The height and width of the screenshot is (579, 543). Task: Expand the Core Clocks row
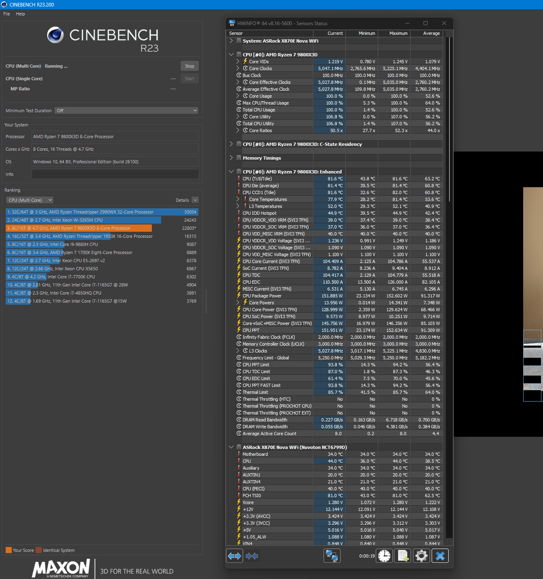[238, 68]
